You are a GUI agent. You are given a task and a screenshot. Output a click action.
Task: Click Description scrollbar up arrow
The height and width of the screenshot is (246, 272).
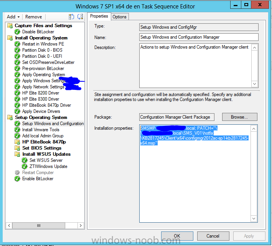click(254, 47)
